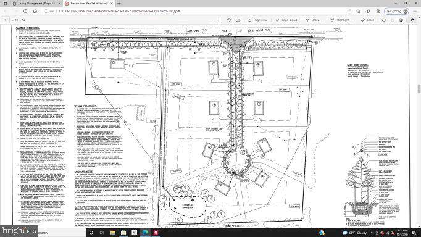The image size is (421, 237).
Task: Click the address bar file path
Action: coord(120,11)
